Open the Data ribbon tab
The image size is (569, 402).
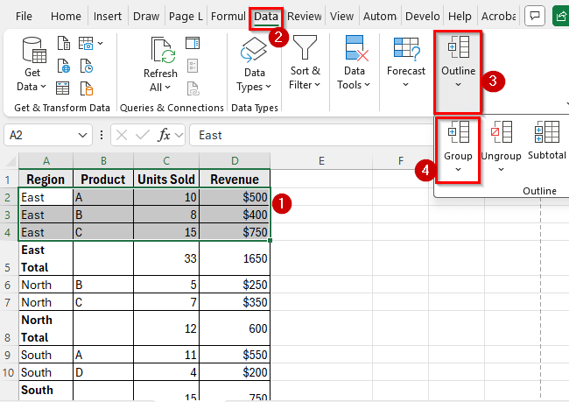tap(266, 17)
